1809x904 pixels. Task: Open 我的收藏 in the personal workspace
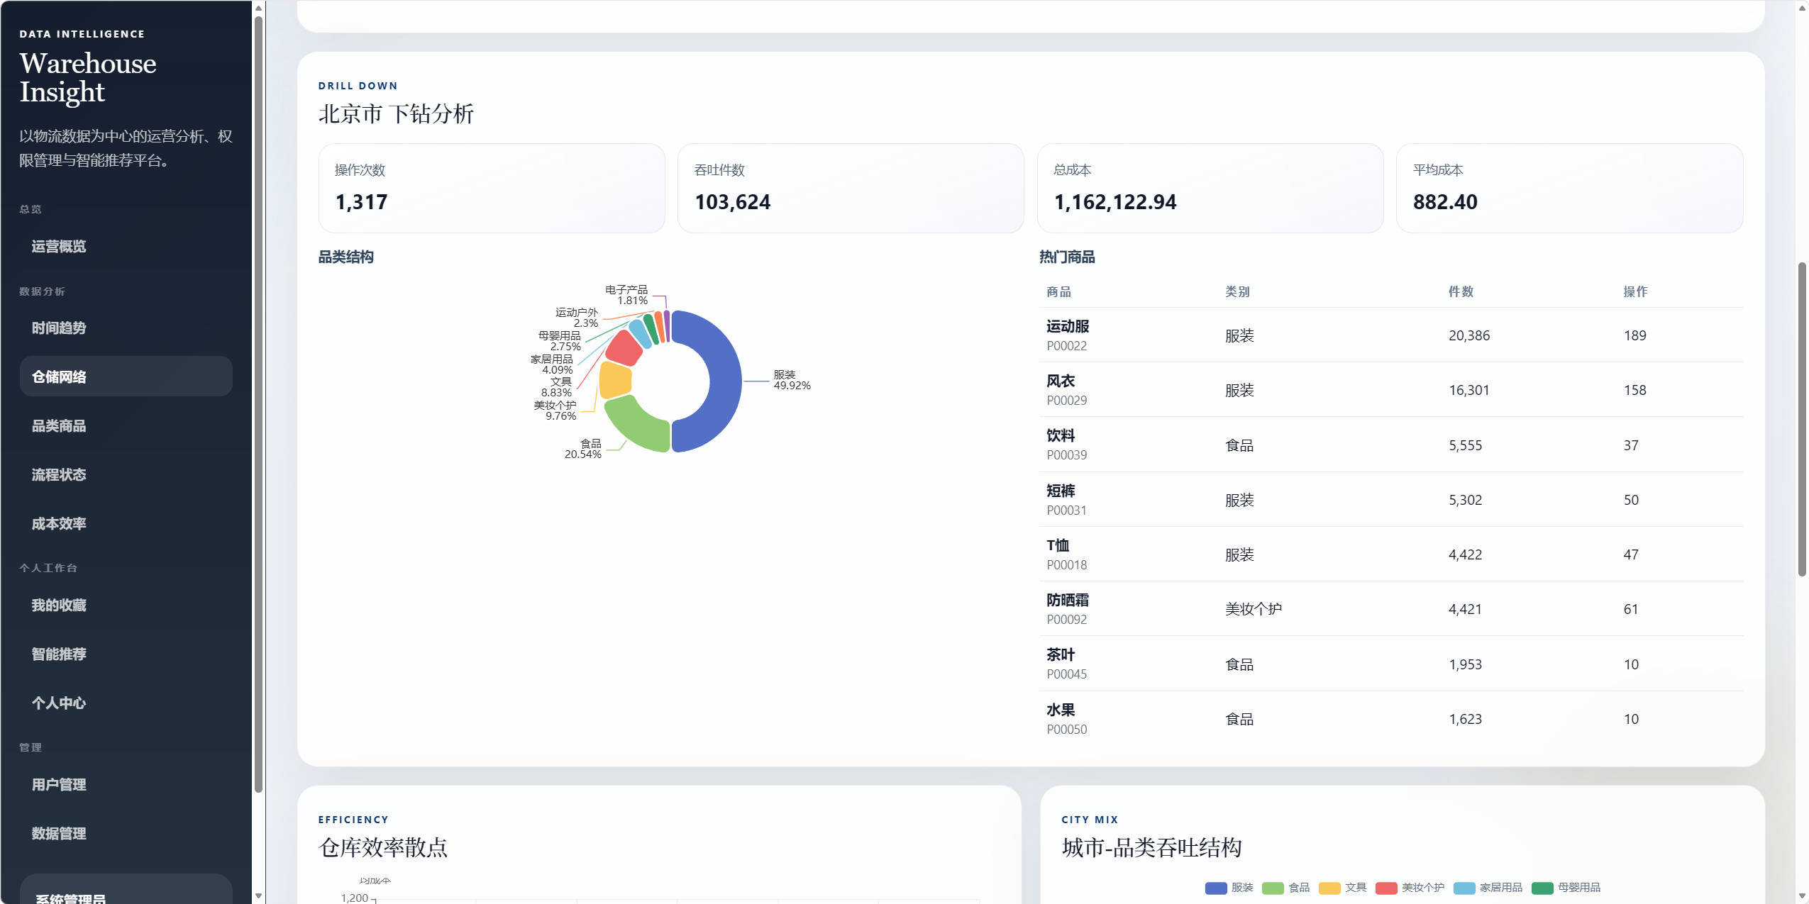(x=59, y=606)
